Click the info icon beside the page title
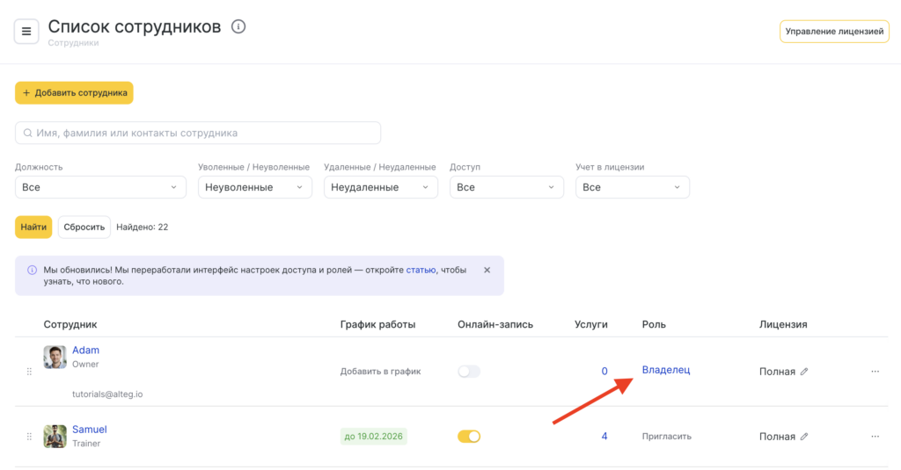Viewport: 901px width, 470px height. pos(238,27)
